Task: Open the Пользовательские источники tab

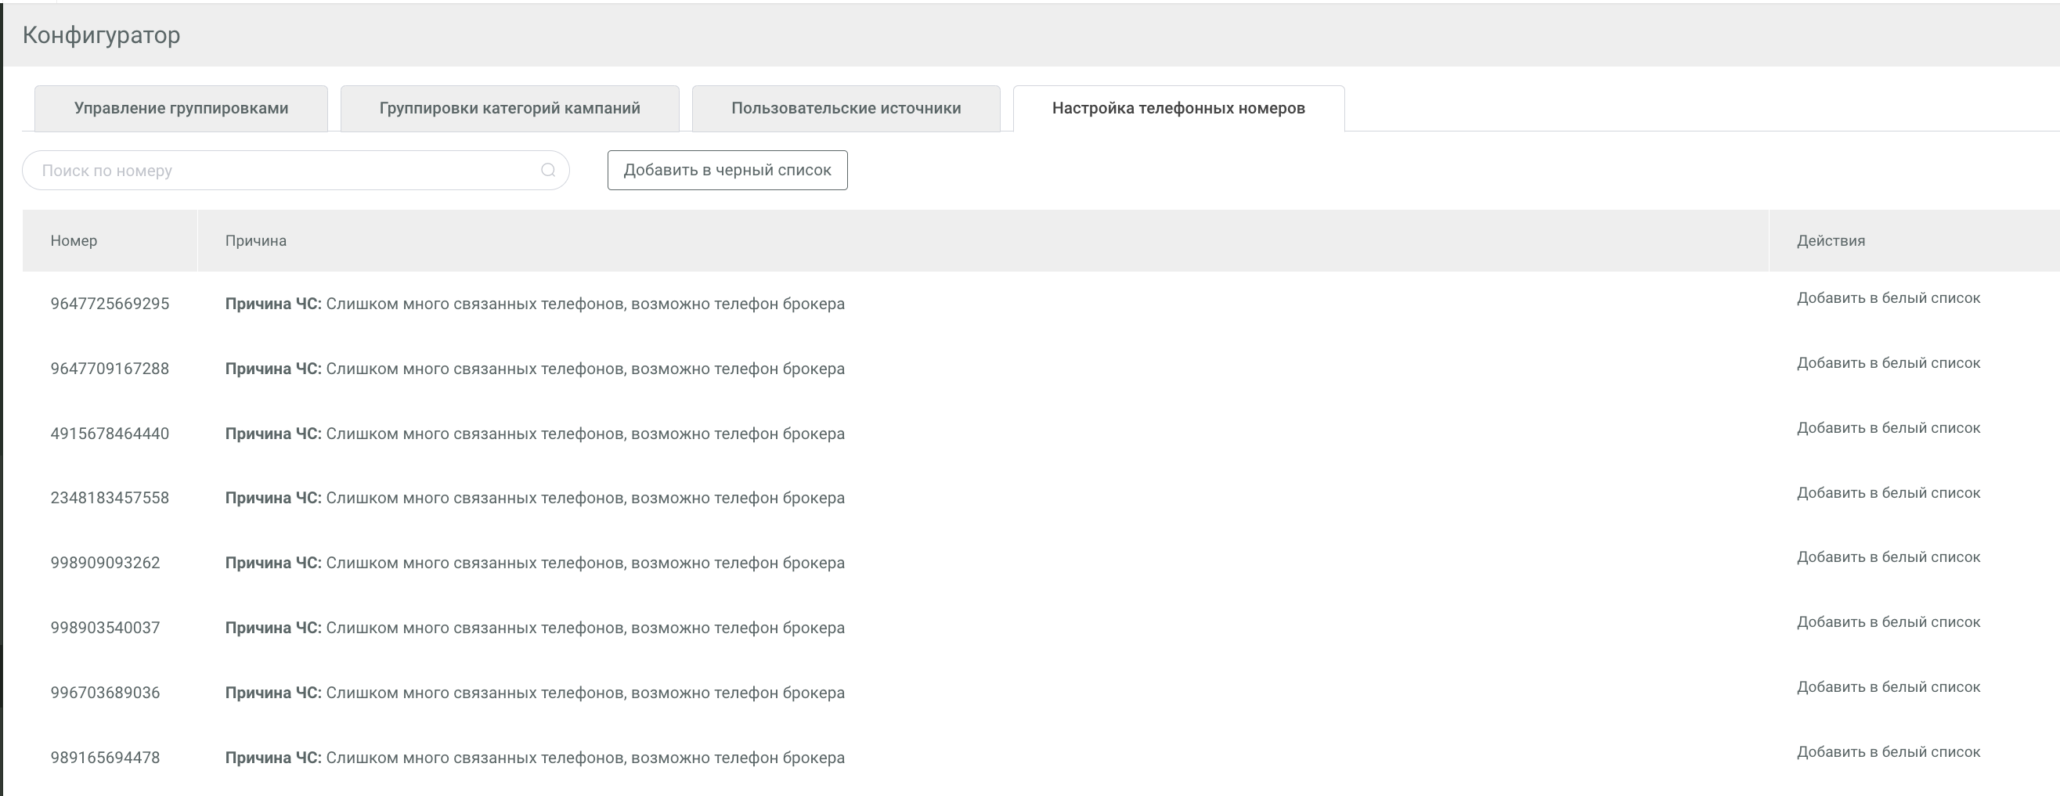Action: pyautogui.click(x=846, y=109)
